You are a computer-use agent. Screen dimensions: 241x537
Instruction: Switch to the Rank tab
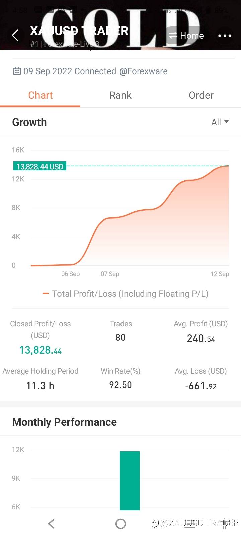[x=120, y=95]
